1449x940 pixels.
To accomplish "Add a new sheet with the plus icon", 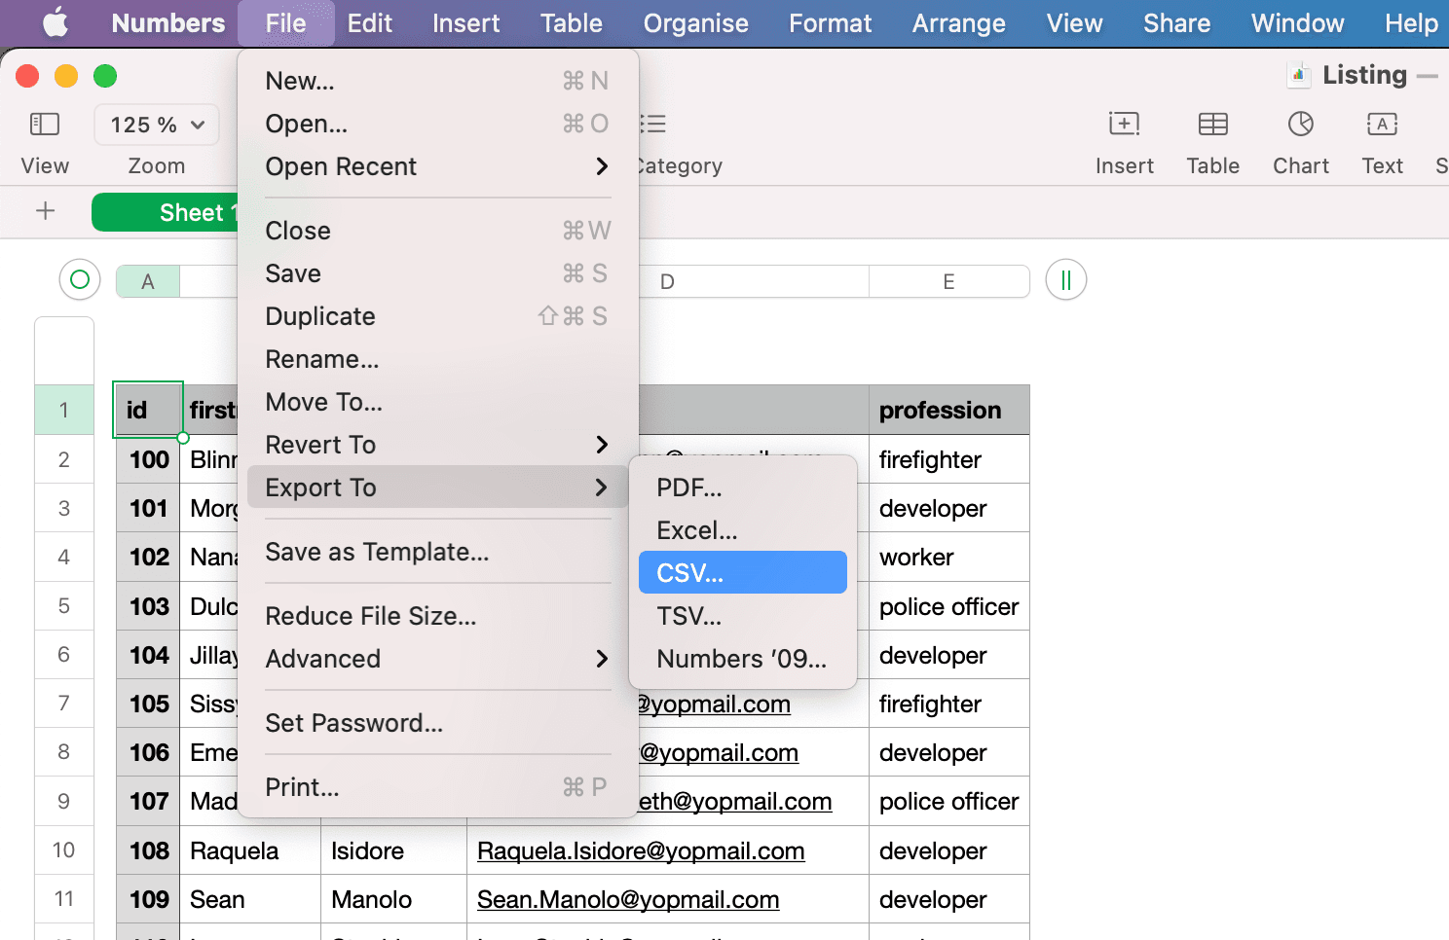I will [x=45, y=212].
